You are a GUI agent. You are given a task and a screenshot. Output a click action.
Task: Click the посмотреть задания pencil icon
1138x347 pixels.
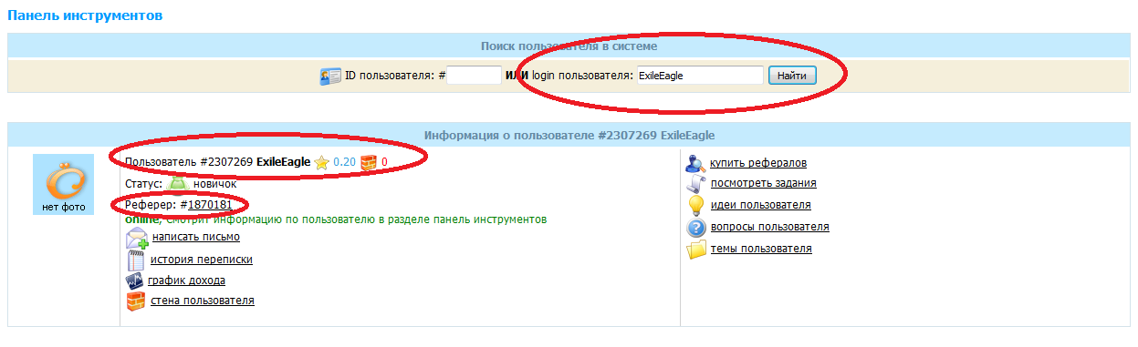[695, 184]
